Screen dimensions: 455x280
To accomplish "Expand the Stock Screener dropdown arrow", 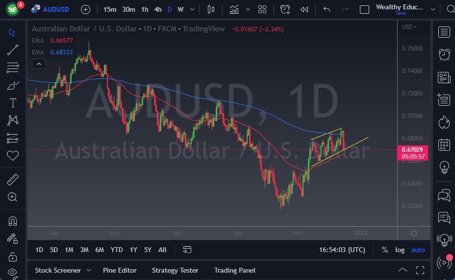I will pyautogui.click(x=89, y=270).
